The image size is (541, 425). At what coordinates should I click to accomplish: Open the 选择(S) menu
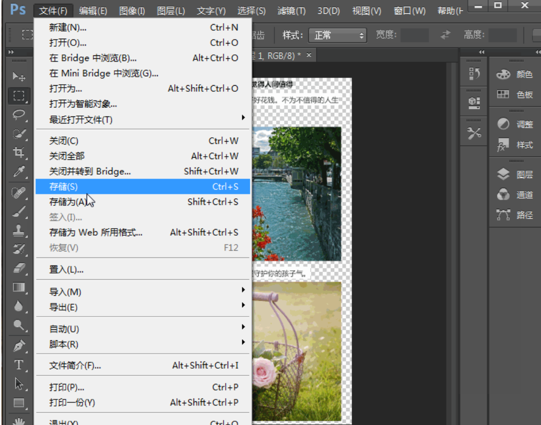pyautogui.click(x=251, y=11)
